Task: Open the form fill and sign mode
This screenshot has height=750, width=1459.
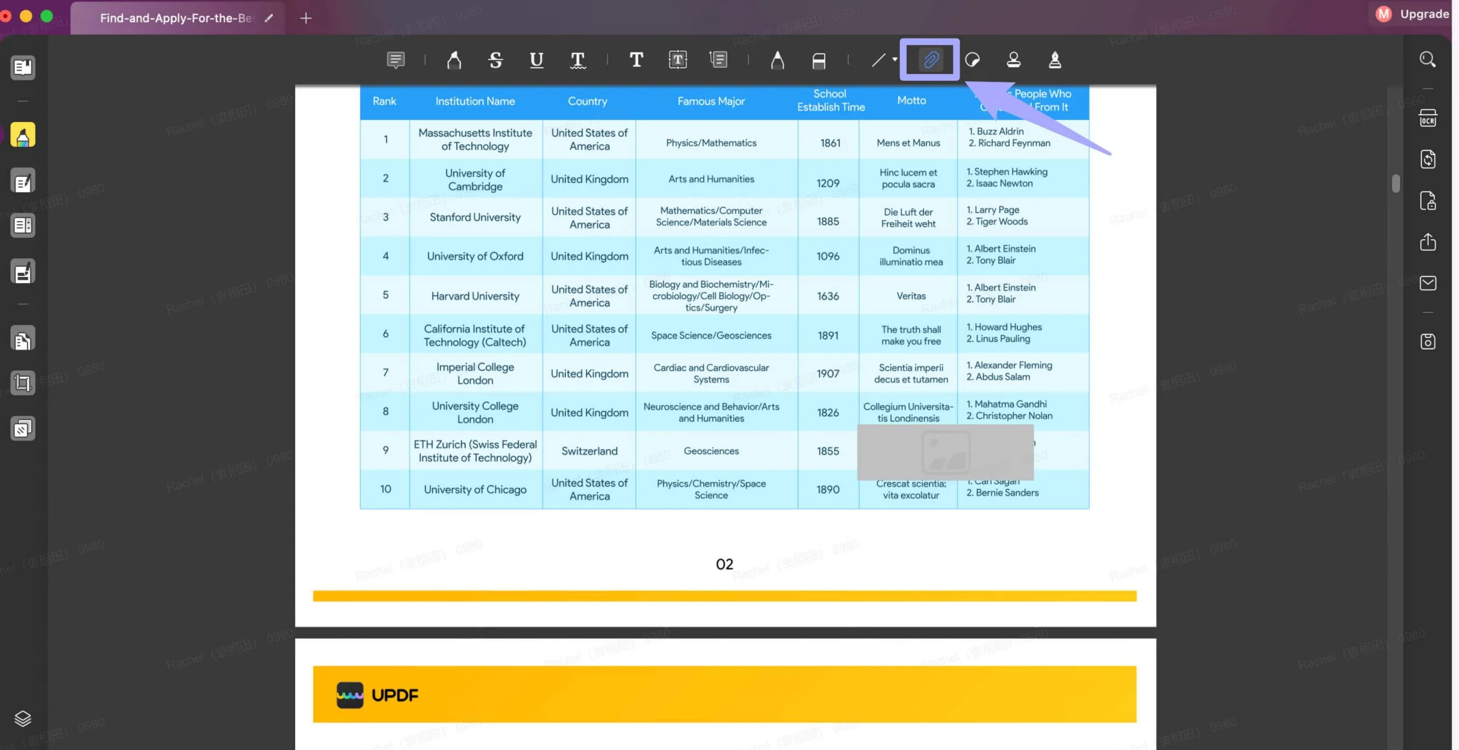Action: [x=23, y=272]
